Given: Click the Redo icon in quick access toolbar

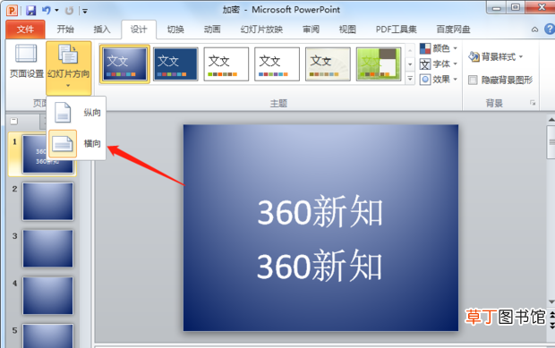Looking at the screenshot, I should click(70, 11).
